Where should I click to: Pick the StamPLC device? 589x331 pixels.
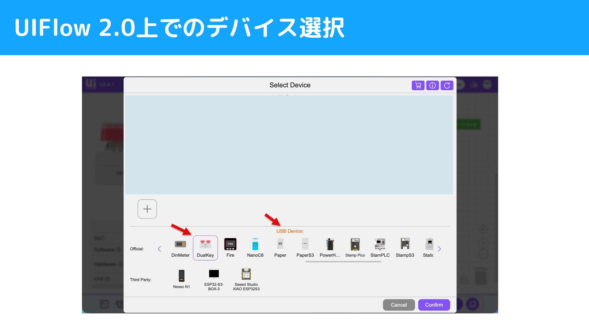click(x=380, y=248)
